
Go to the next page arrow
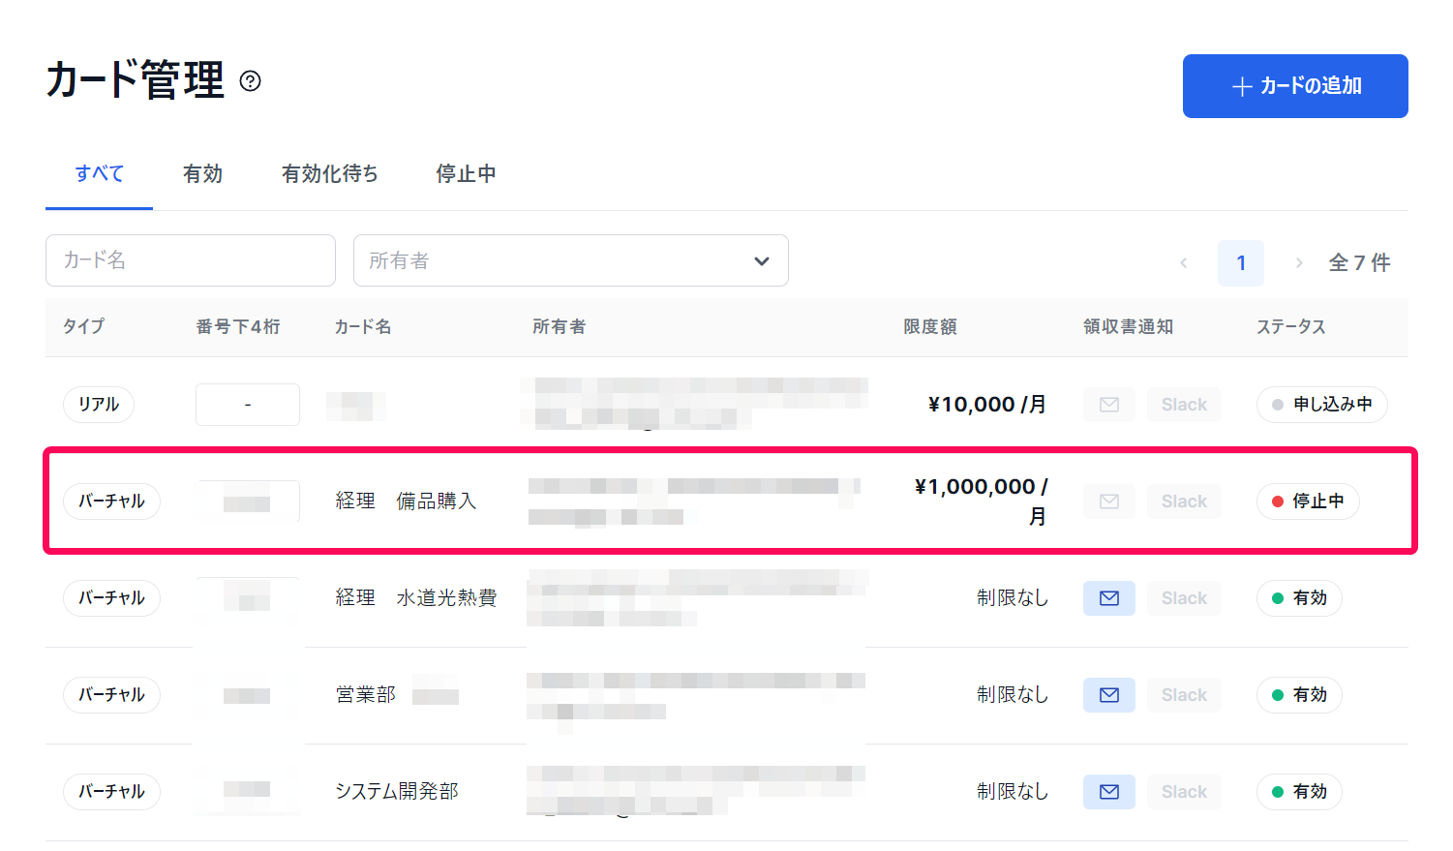pos(1299,262)
